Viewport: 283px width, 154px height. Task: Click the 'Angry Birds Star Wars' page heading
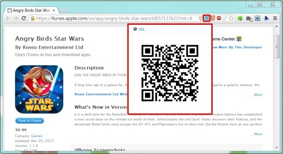pyautogui.click(x=50, y=38)
